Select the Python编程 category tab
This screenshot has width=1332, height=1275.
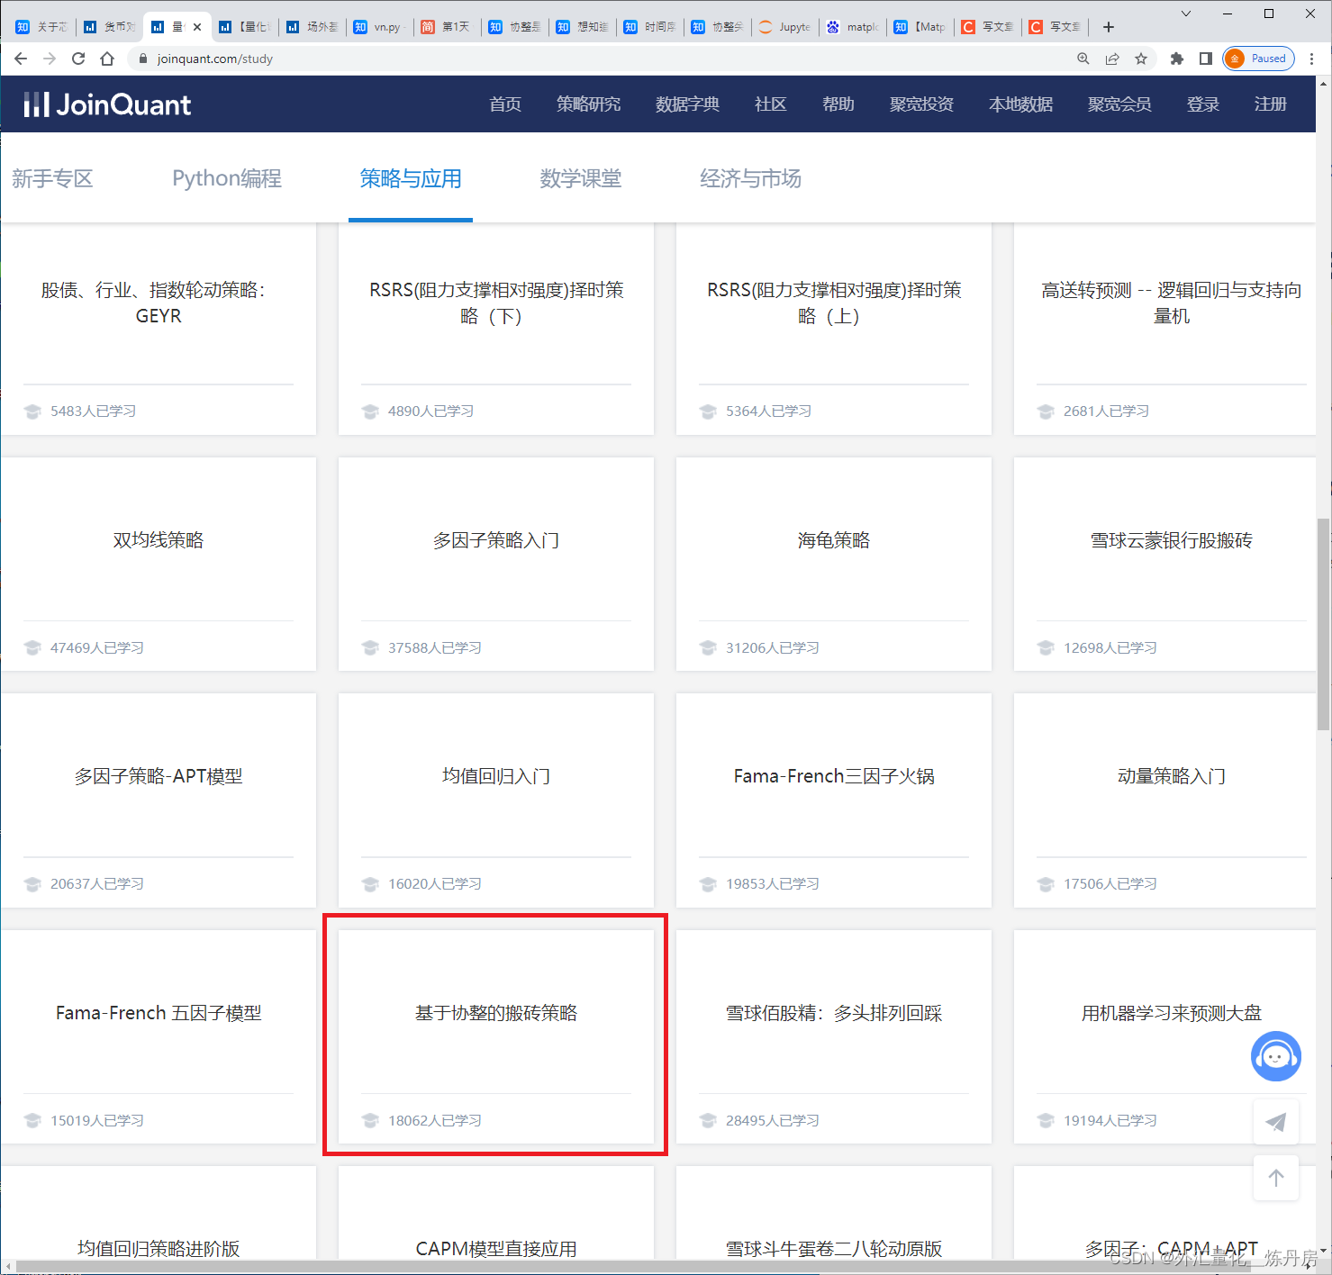tap(227, 178)
